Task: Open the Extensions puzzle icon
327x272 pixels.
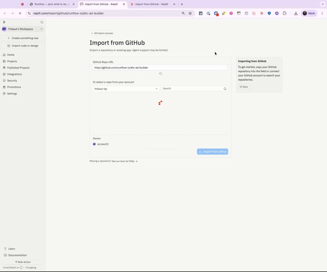Action: click(x=284, y=13)
